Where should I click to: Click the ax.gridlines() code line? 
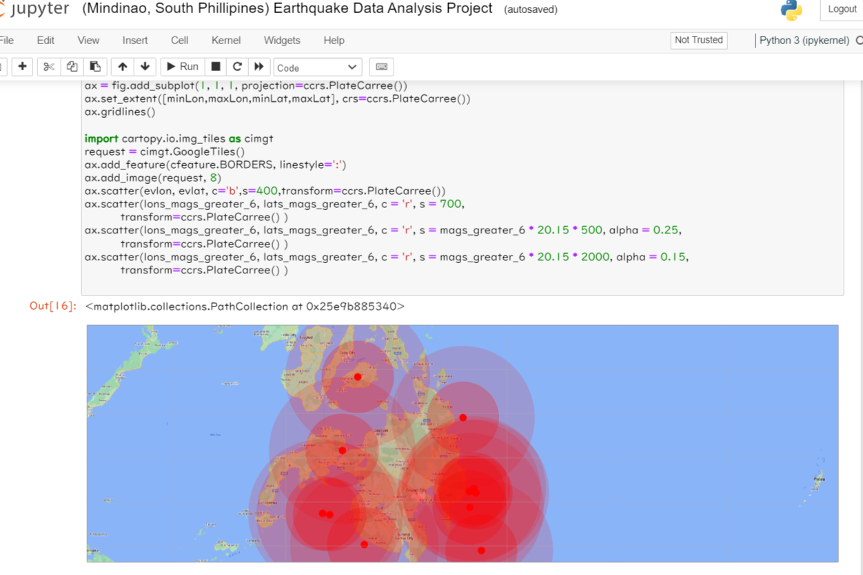tap(120, 112)
